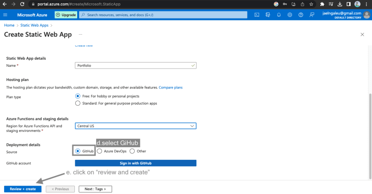Choose Azure DevOps as deployment source
This screenshot has height=194, width=372.
[x=100, y=151]
